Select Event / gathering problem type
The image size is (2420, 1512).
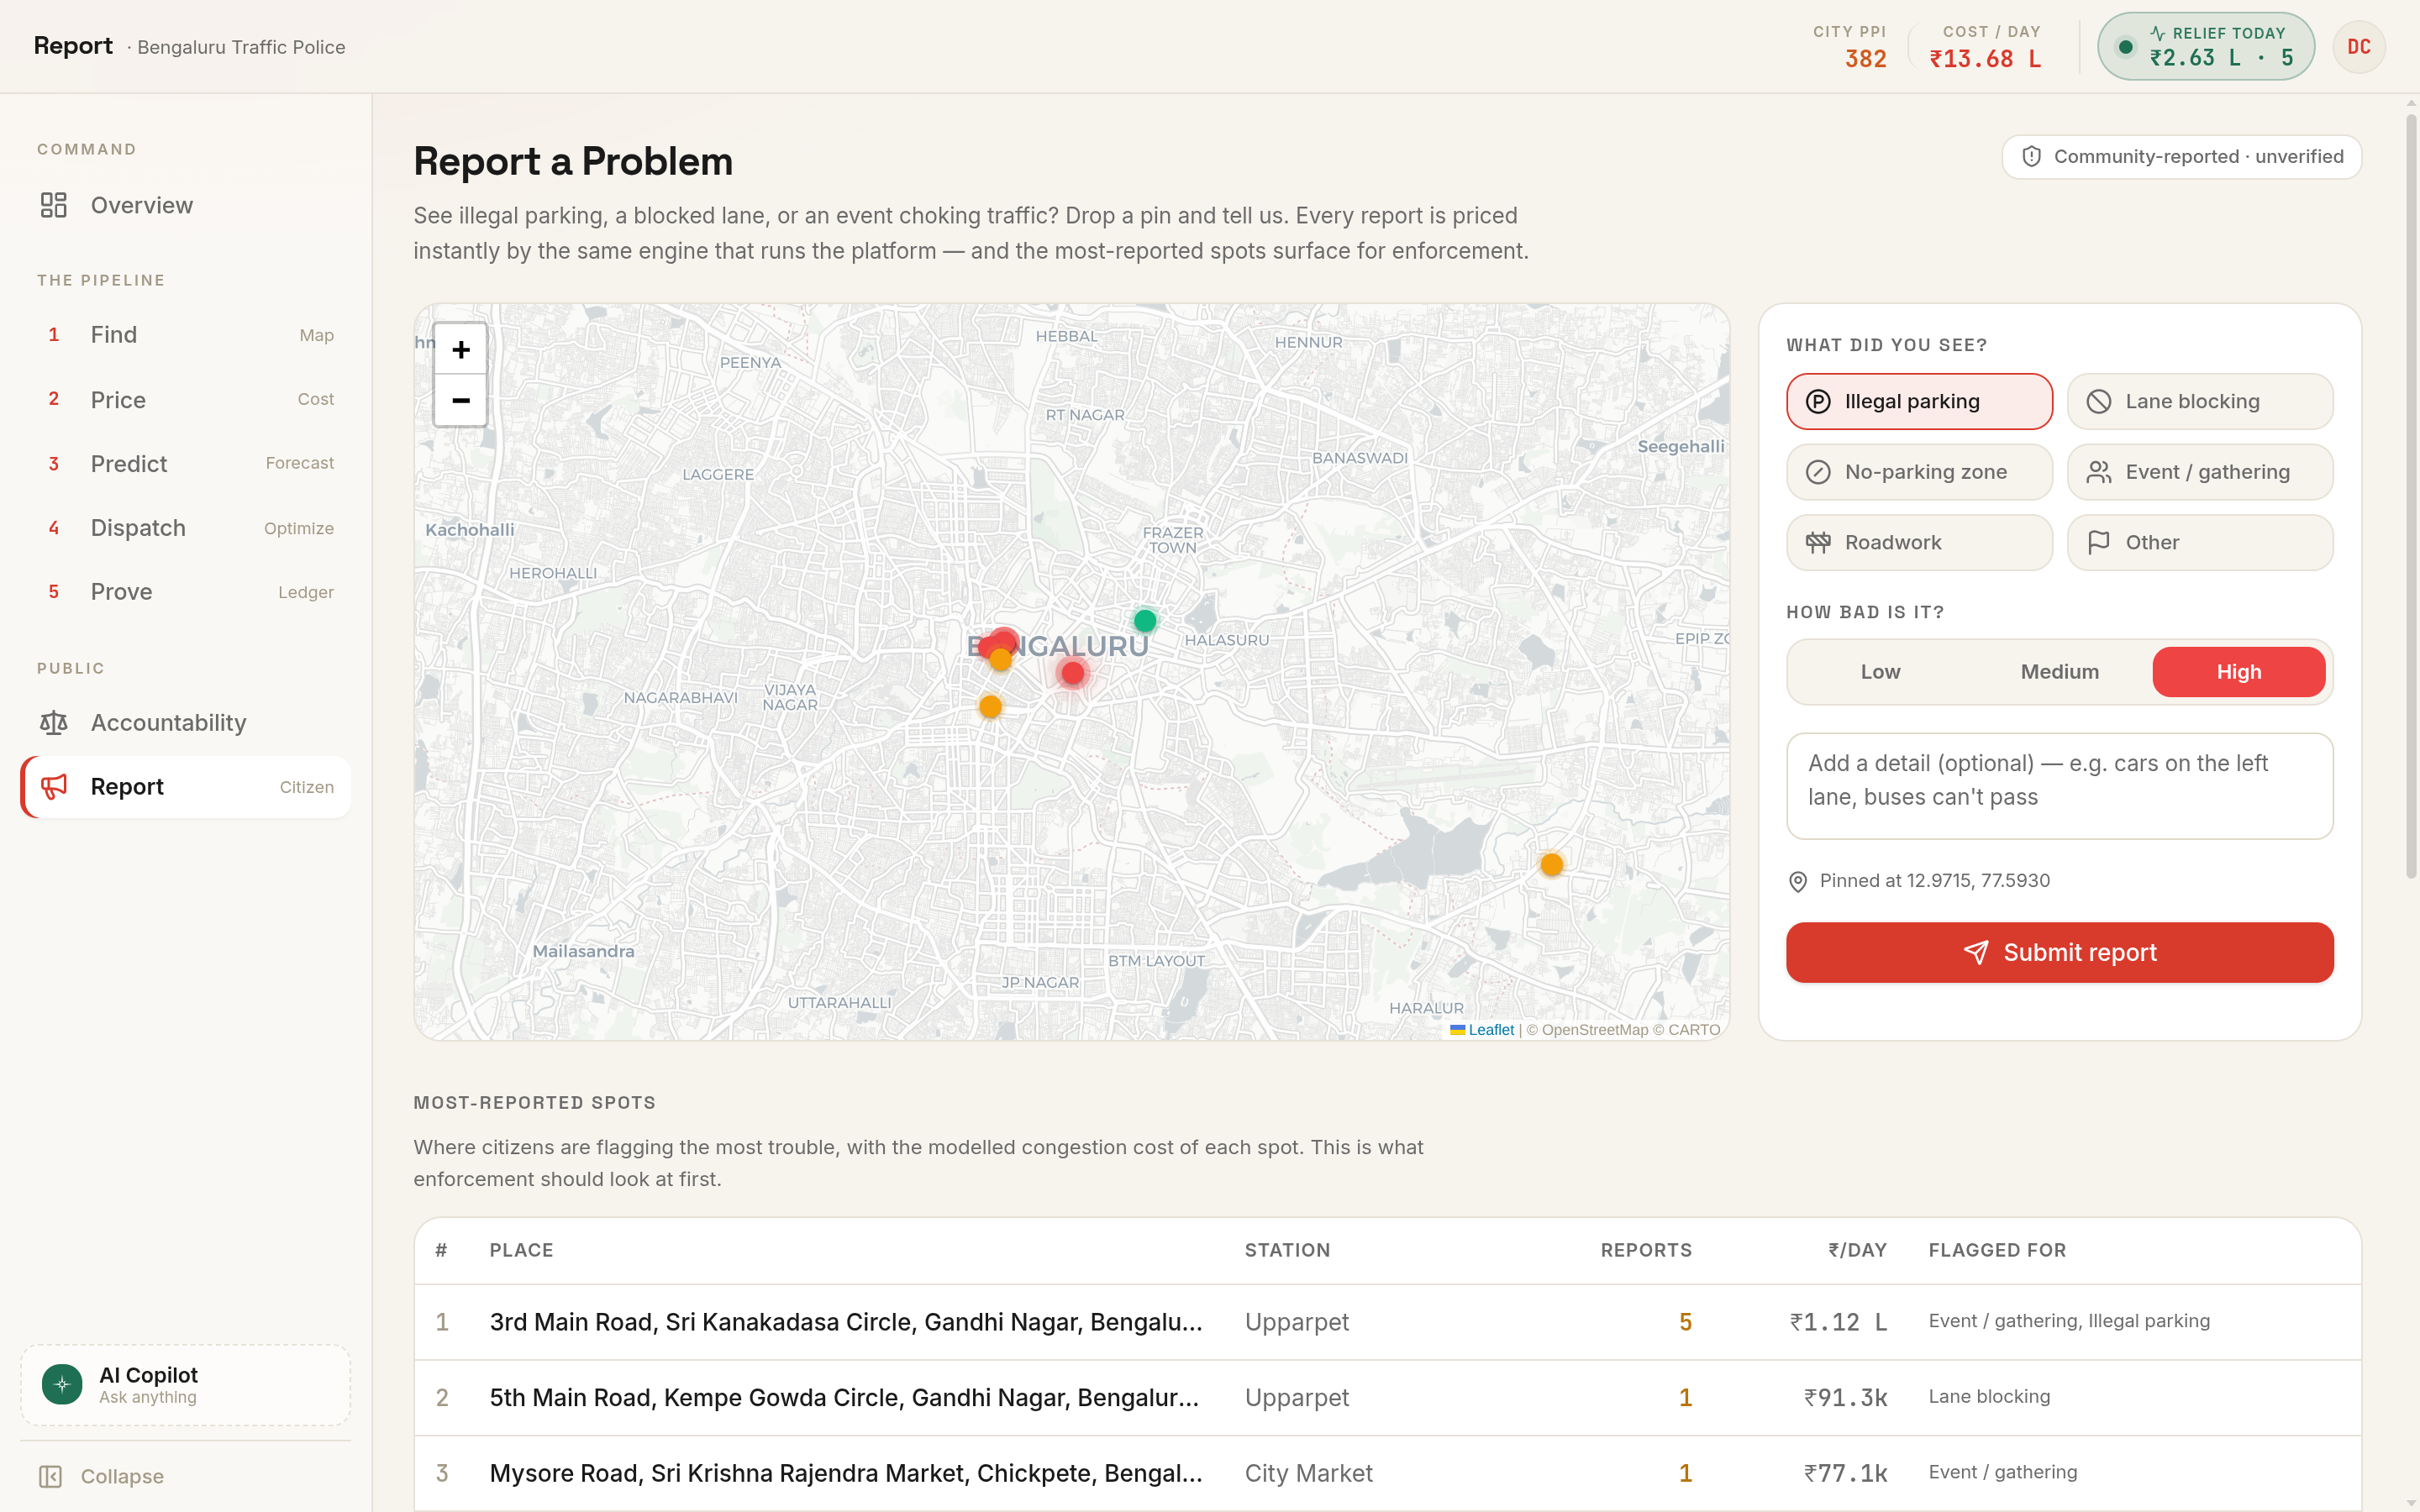pos(2200,472)
